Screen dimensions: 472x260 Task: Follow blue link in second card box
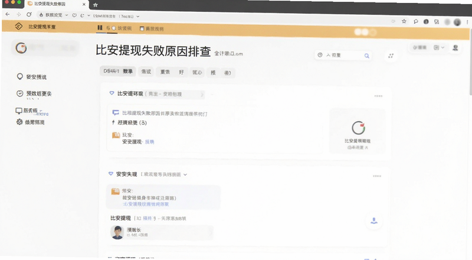146,204
